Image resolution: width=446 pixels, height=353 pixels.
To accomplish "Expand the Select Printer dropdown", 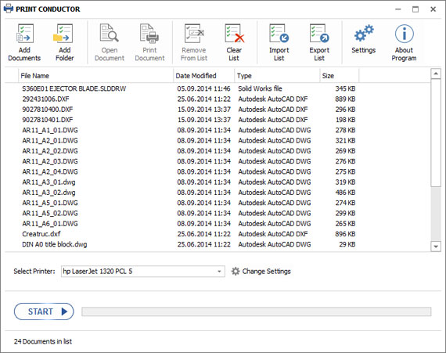I will click(x=219, y=272).
